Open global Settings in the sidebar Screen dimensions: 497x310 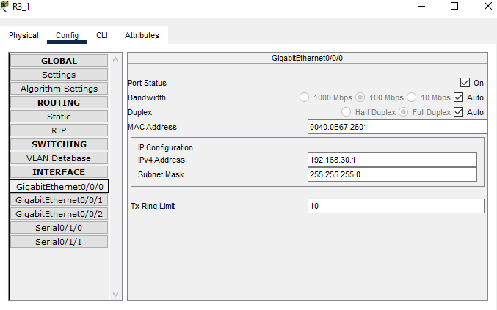click(59, 75)
